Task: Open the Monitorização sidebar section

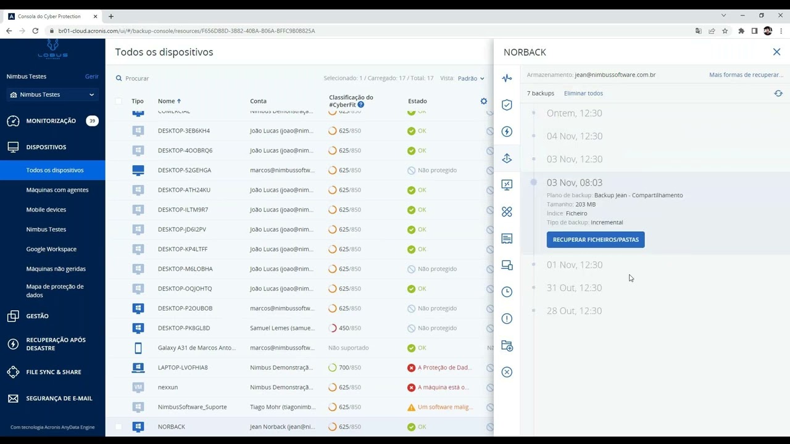Action: pyautogui.click(x=52, y=121)
